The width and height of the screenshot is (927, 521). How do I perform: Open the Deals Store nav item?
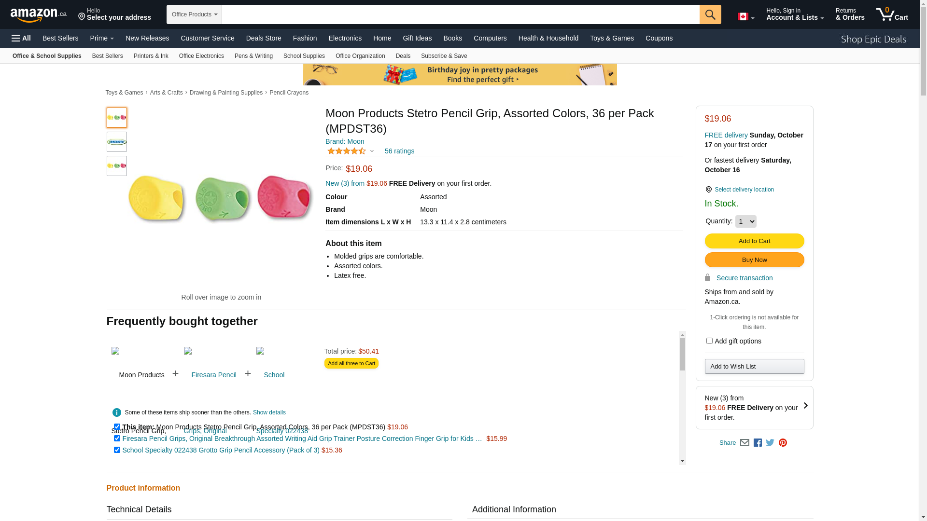(x=263, y=38)
